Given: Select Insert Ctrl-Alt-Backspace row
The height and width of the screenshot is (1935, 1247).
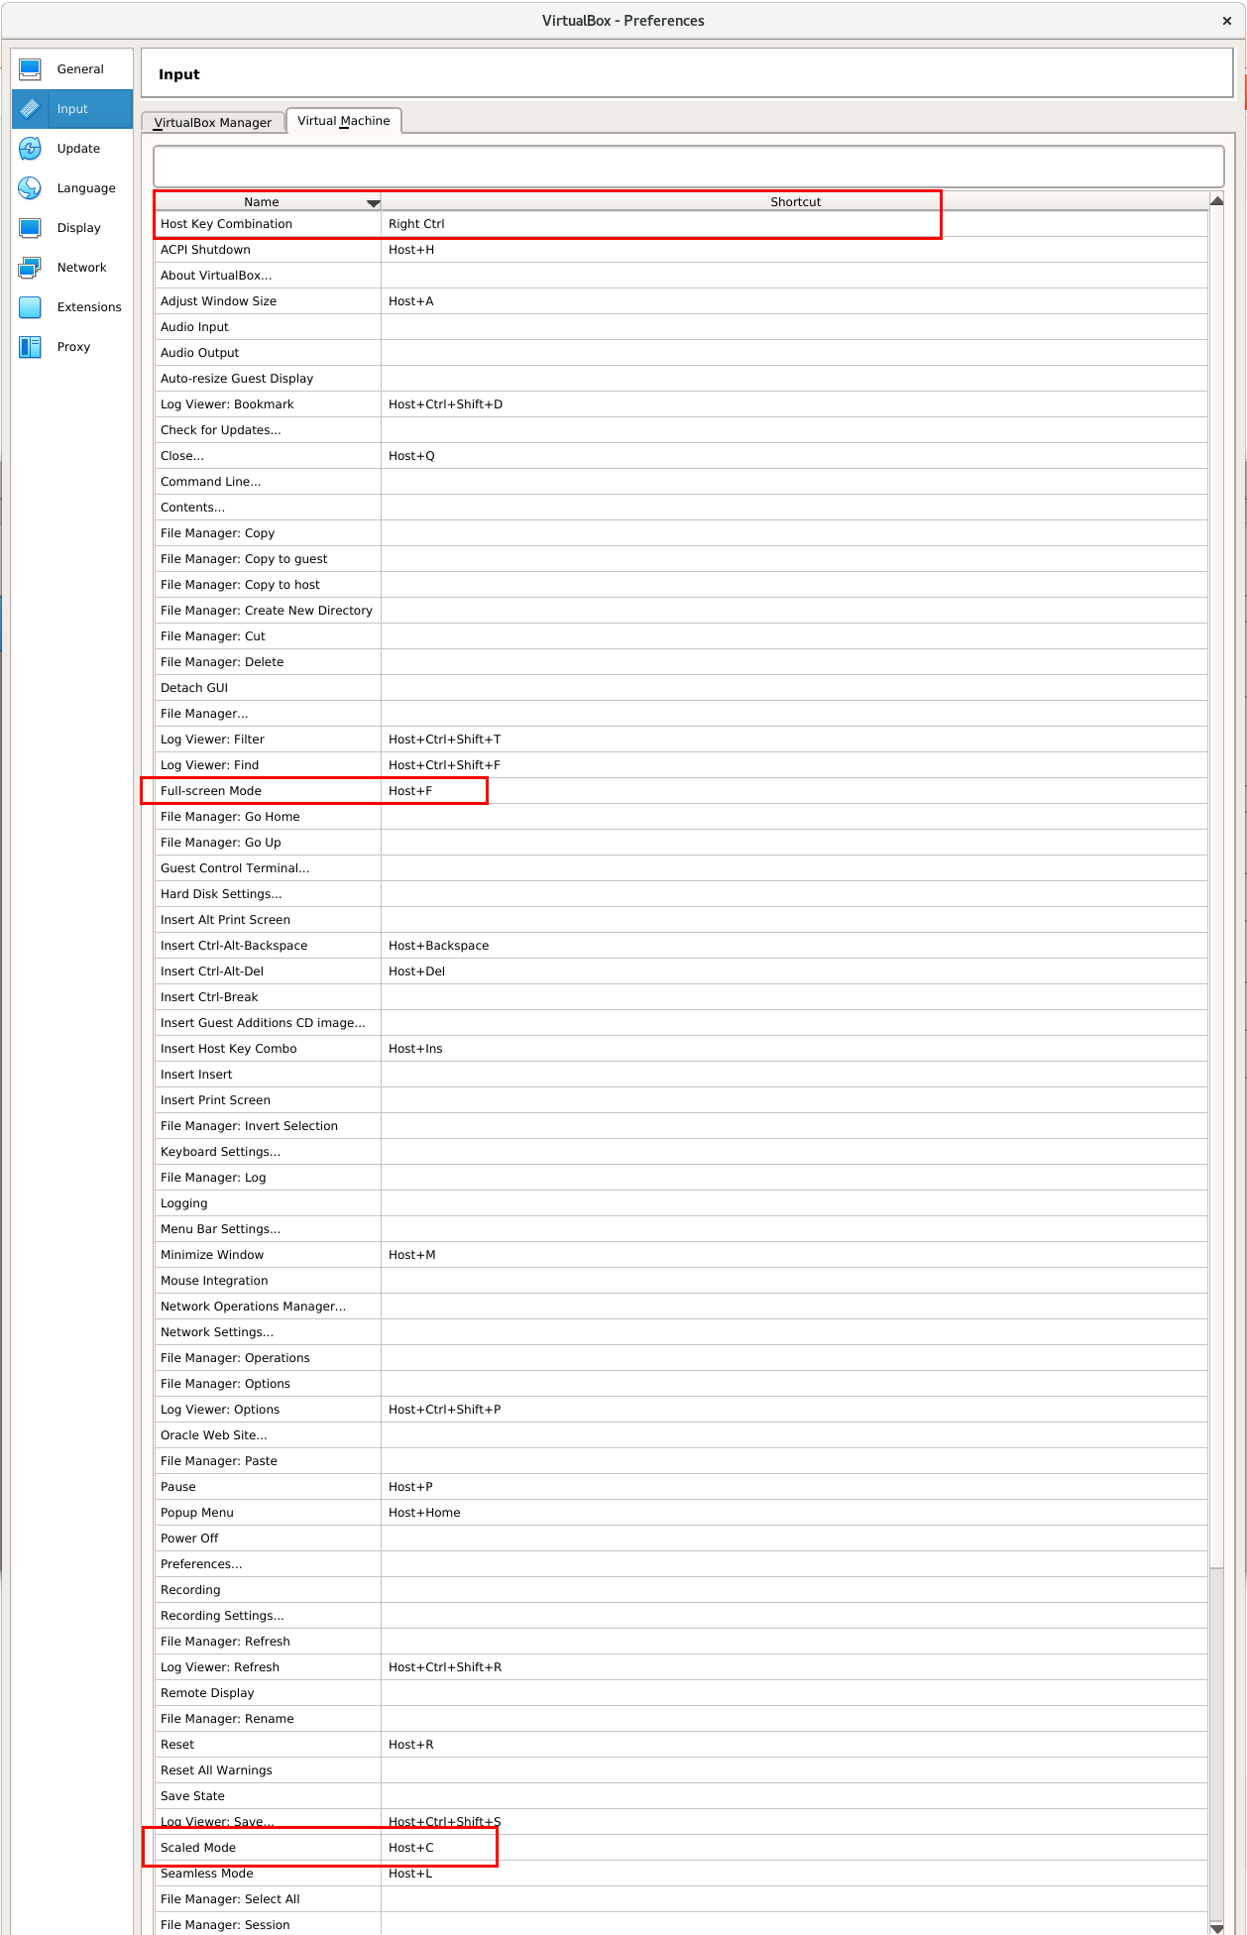Looking at the screenshot, I should (x=681, y=946).
